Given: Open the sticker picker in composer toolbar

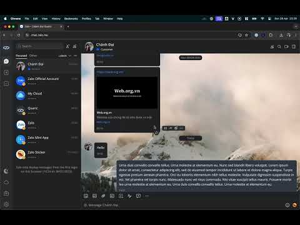Looking at the screenshot, I should (86, 196).
